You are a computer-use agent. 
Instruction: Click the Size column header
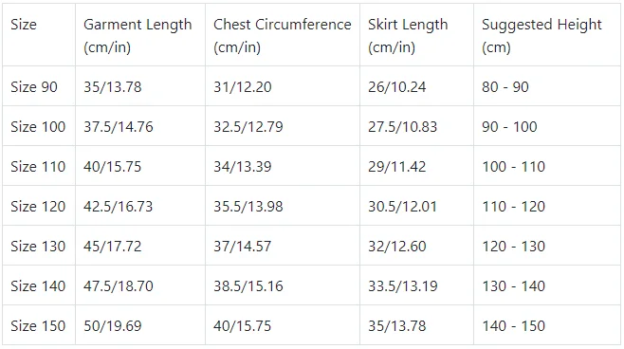[x=39, y=35]
